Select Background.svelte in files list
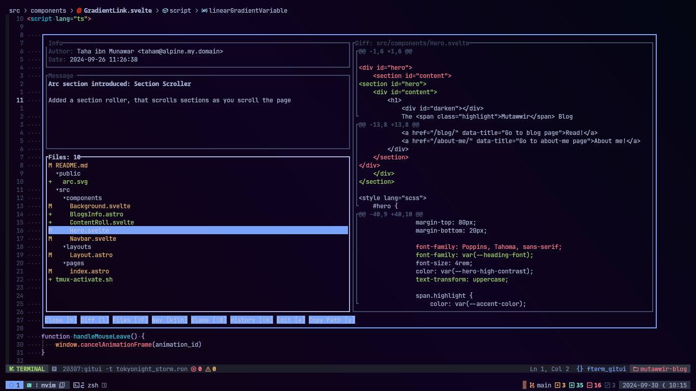The image size is (696, 391). click(100, 206)
